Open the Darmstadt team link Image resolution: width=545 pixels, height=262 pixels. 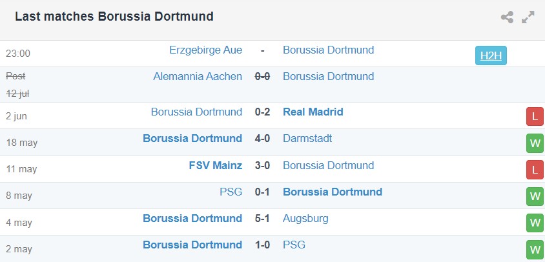pos(308,138)
